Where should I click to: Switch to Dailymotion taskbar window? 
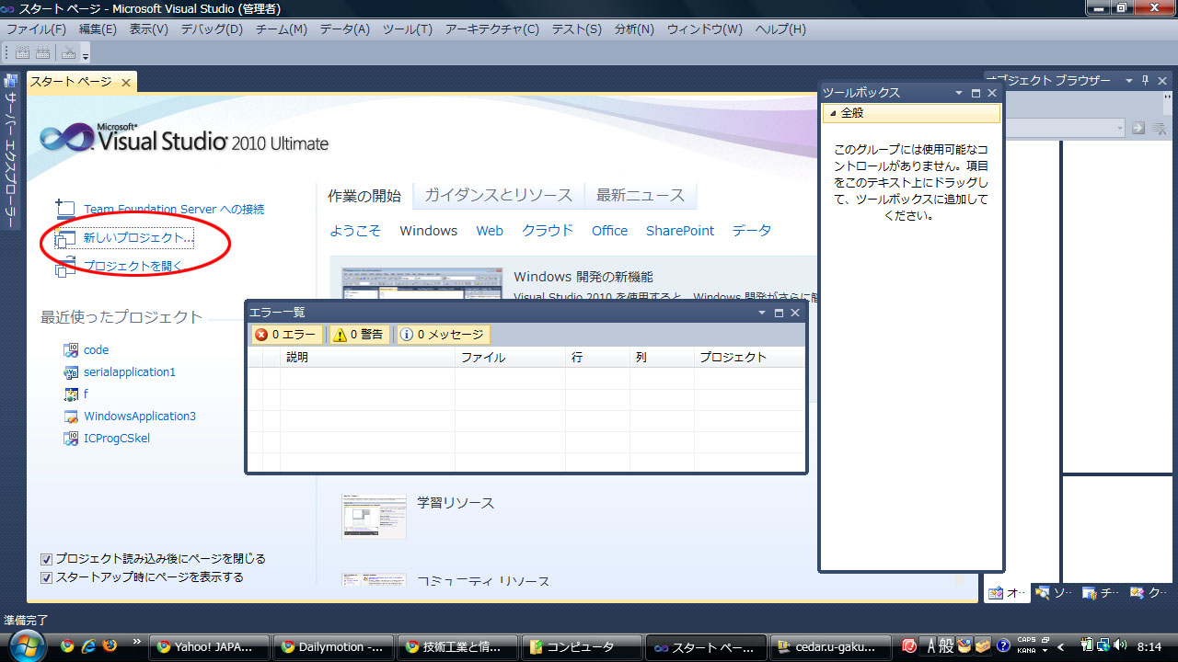pyautogui.click(x=333, y=646)
